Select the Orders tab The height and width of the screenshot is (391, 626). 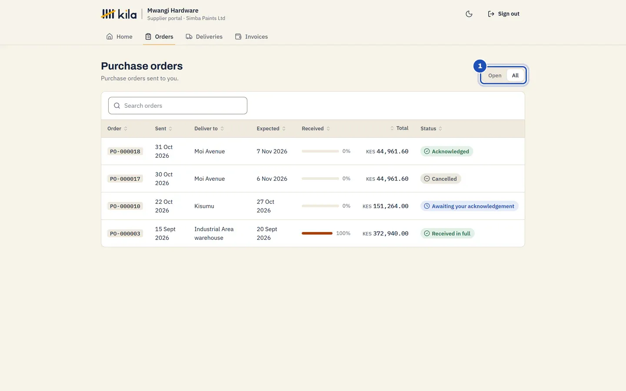pos(159,36)
